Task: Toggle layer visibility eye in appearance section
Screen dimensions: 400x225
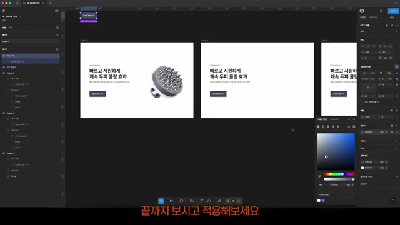Action: 392,111
